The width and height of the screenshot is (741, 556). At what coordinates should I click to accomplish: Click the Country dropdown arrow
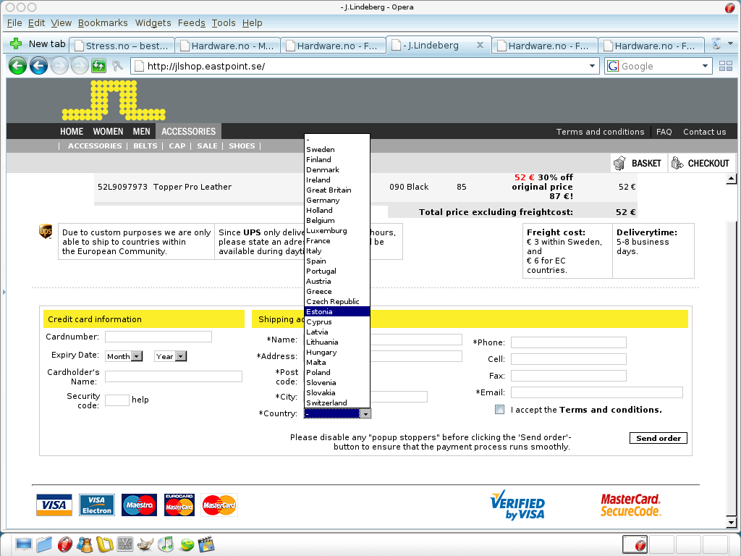pyautogui.click(x=365, y=413)
